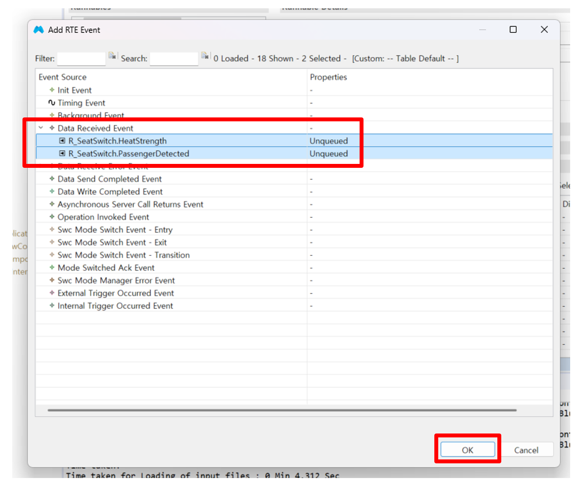Click the Mode Switched Ack Event icon

52,268
